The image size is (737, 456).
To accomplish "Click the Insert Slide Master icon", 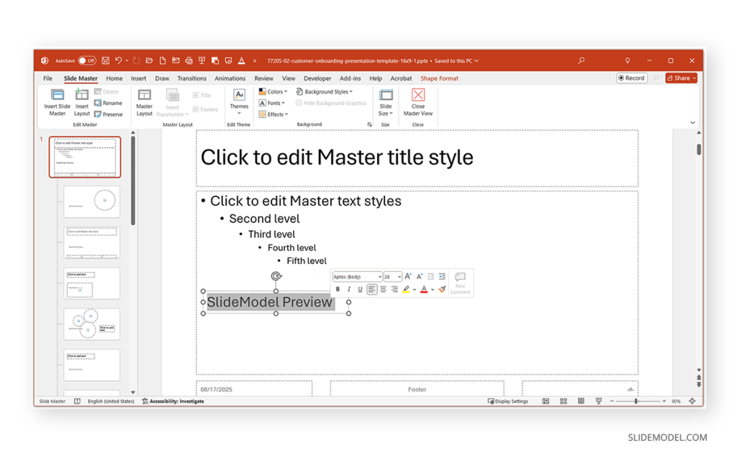I will point(57,95).
